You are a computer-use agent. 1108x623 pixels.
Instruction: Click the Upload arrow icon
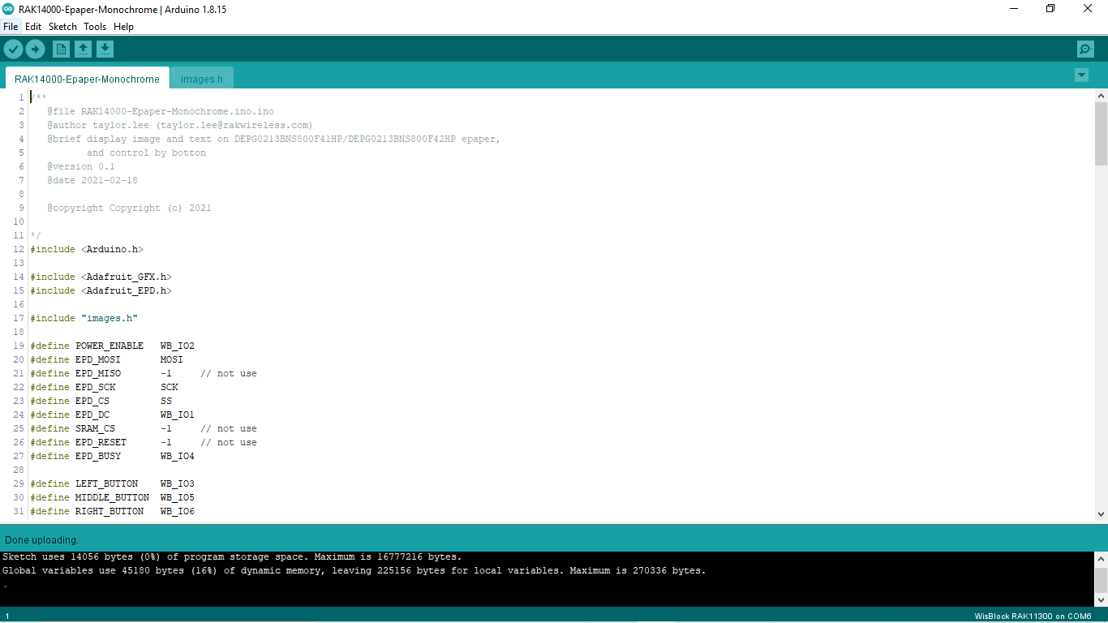(x=35, y=49)
